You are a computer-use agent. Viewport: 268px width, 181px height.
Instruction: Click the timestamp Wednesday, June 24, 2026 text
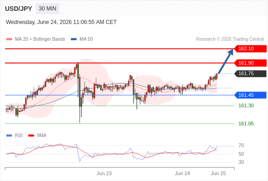tap(61, 22)
